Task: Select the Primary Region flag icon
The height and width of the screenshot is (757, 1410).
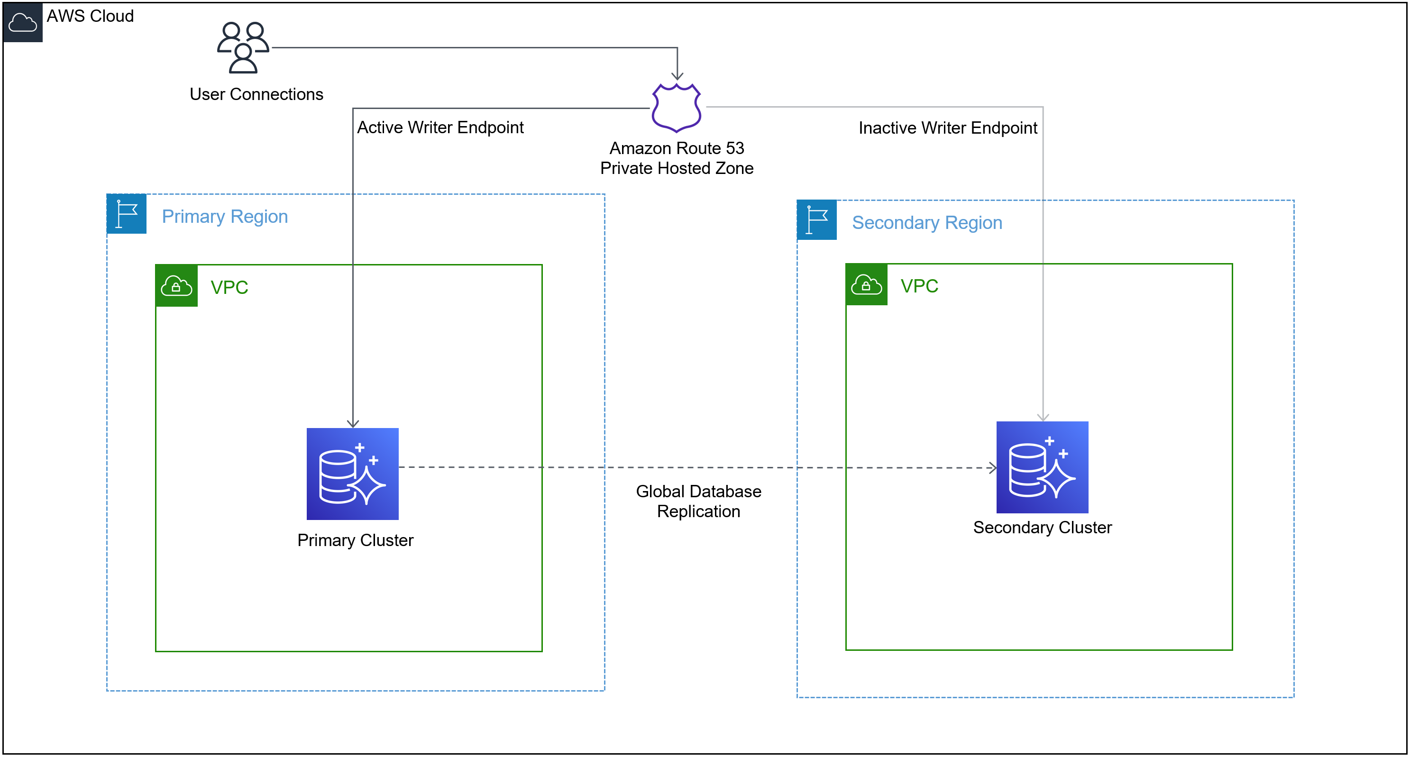Action: point(127,214)
